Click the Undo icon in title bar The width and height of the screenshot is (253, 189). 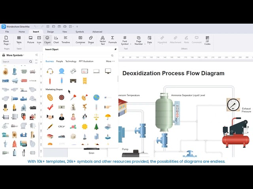(x=35, y=26)
